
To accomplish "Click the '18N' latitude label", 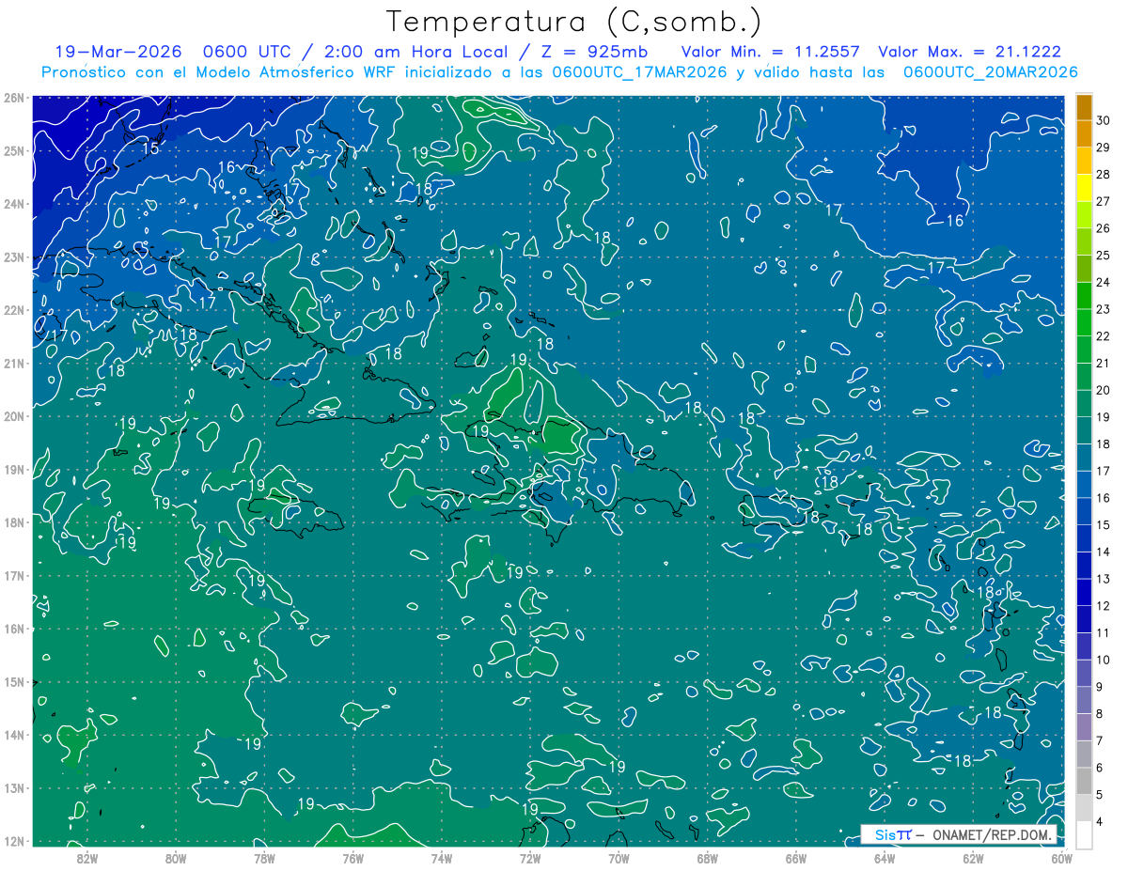I will pyautogui.click(x=13, y=522).
